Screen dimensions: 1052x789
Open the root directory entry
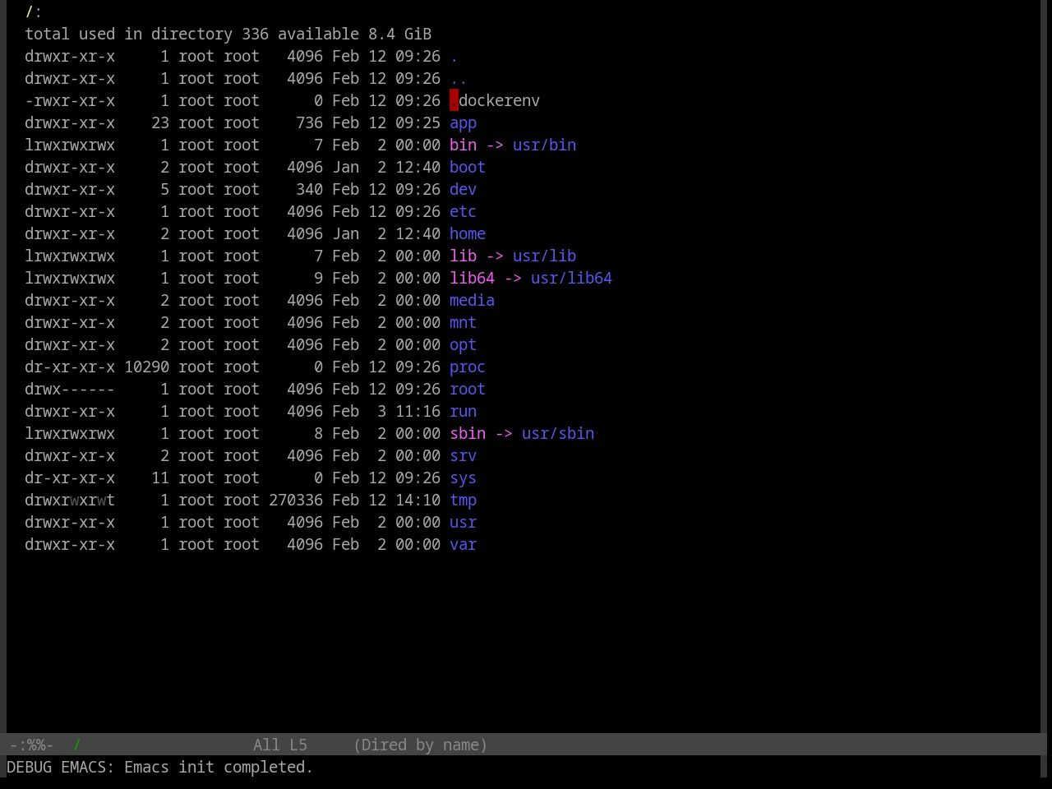[468, 389]
